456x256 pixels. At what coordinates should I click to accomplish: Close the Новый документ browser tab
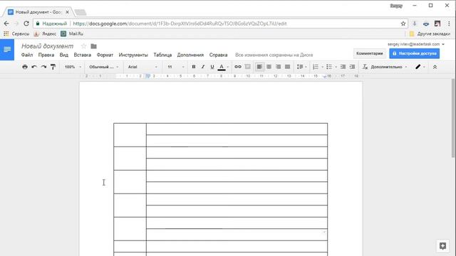67,12
